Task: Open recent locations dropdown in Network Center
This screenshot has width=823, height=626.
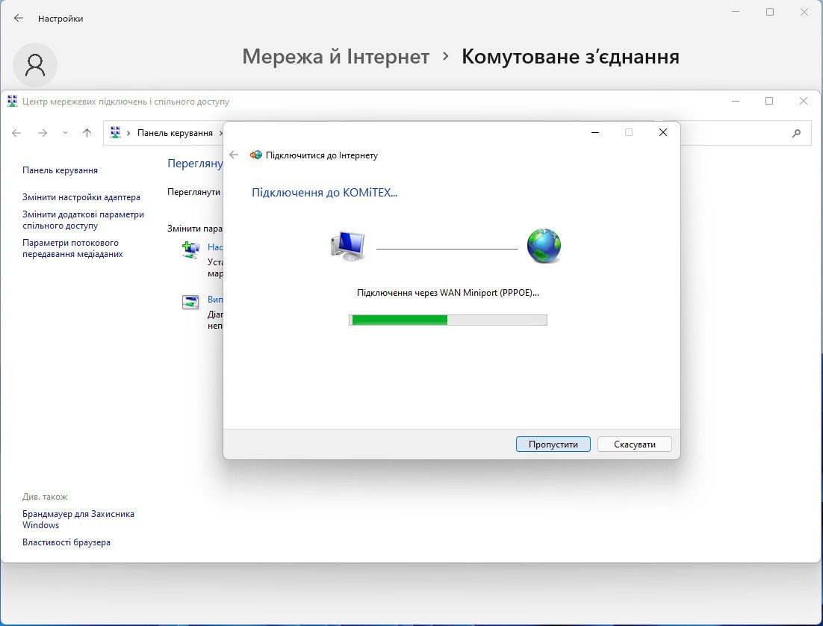Action: [x=65, y=133]
